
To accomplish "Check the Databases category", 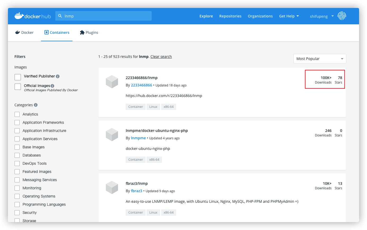I will (x=17, y=155).
